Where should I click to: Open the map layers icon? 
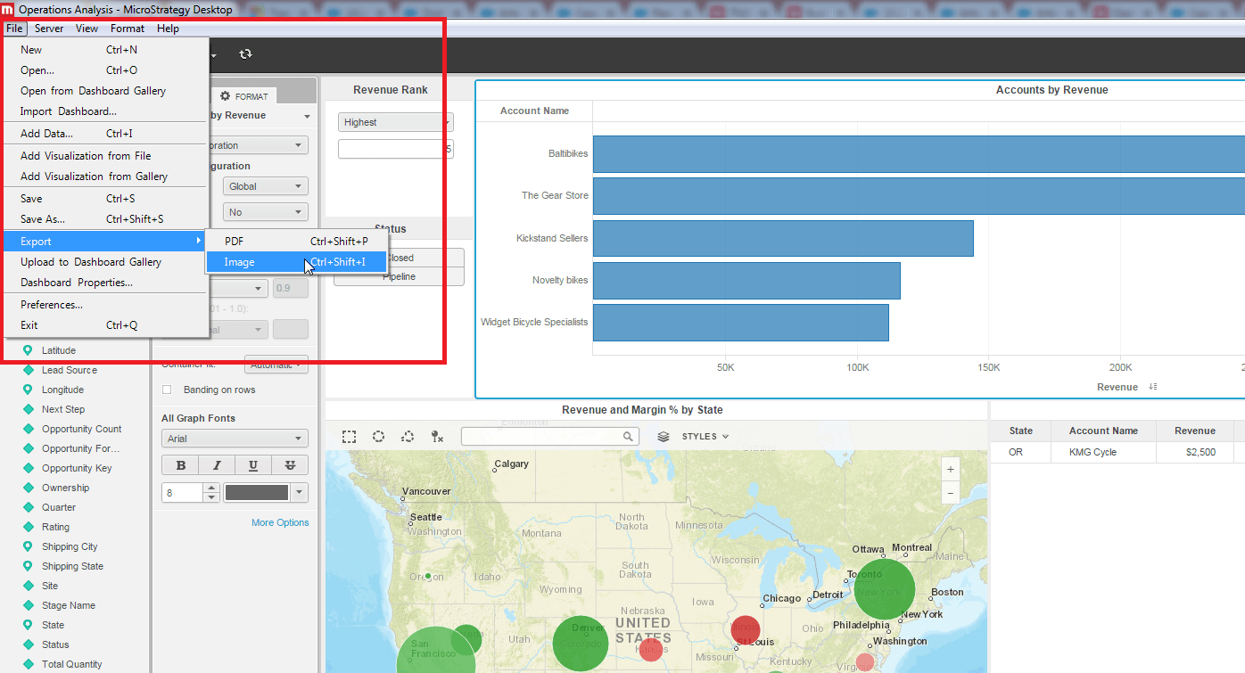pos(664,437)
